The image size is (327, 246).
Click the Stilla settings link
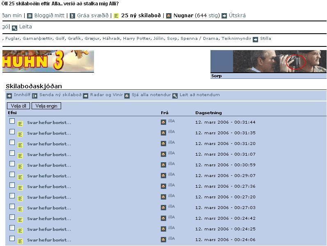(x=265, y=39)
